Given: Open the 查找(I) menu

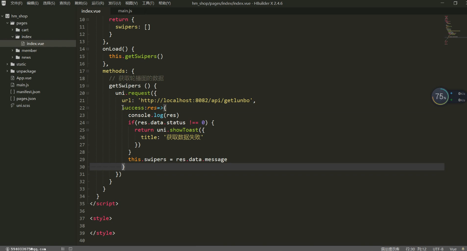Looking at the screenshot, I should pos(65,3).
